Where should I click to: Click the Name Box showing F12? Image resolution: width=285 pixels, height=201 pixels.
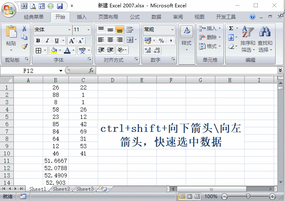pyautogui.click(x=28, y=70)
